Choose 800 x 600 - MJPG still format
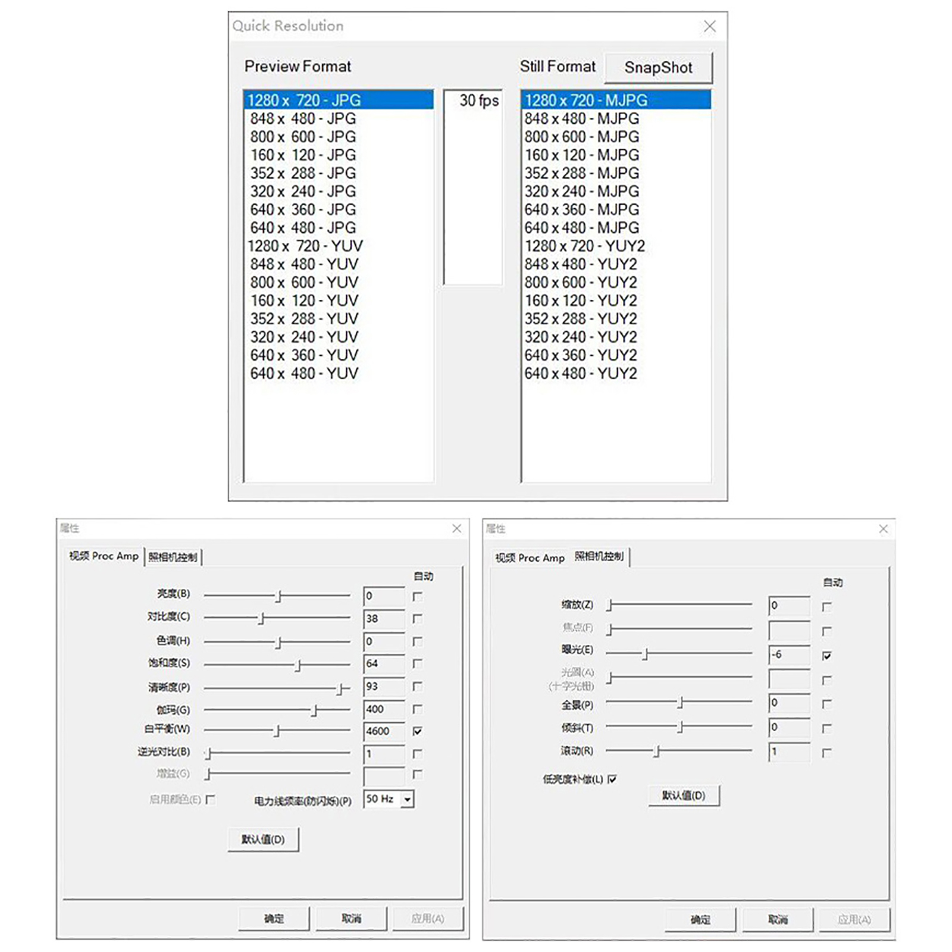The height and width of the screenshot is (952, 952). [x=581, y=137]
